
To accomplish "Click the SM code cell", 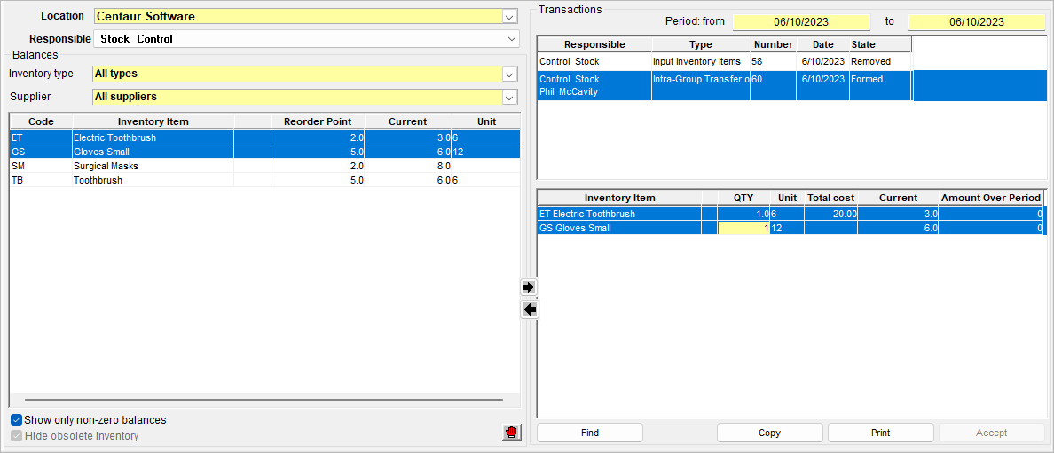I will point(41,166).
